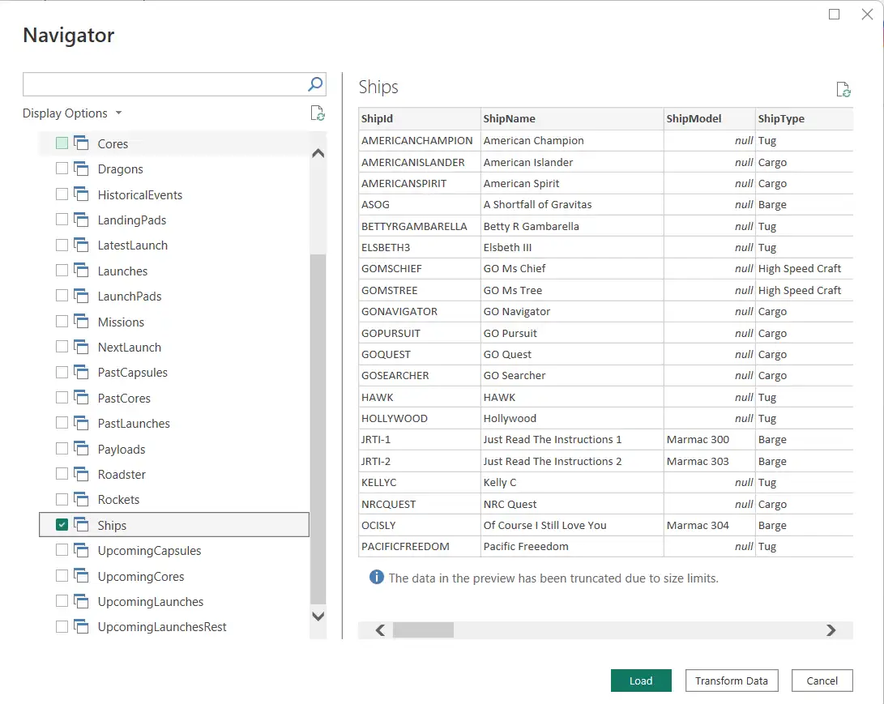This screenshot has height=704, width=884.
Task: Click the PastCores table icon
Action: click(81, 398)
